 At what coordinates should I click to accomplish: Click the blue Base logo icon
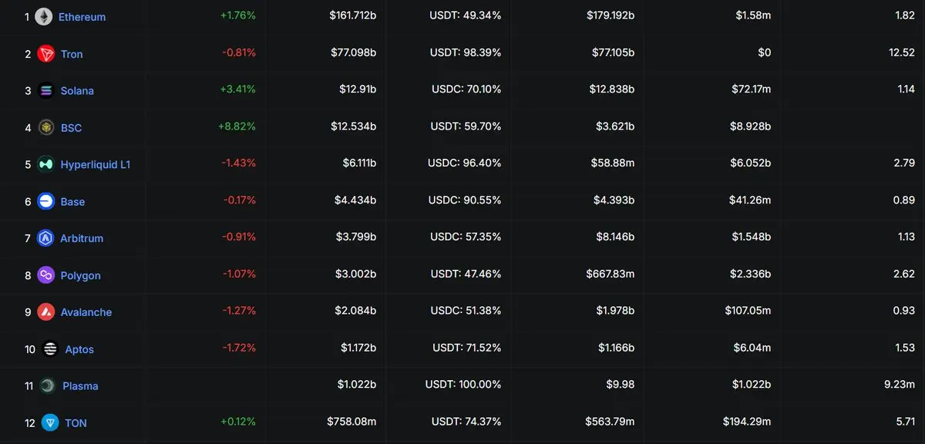(46, 201)
